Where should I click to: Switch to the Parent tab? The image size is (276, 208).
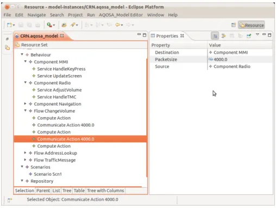coord(43,191)
